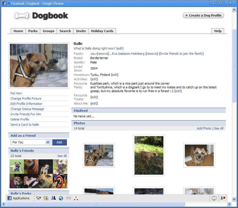The height and width of the screenshot is (208, 238).
Task: Click the horizontal scrollbar thumb
Action: click(96, 204)
